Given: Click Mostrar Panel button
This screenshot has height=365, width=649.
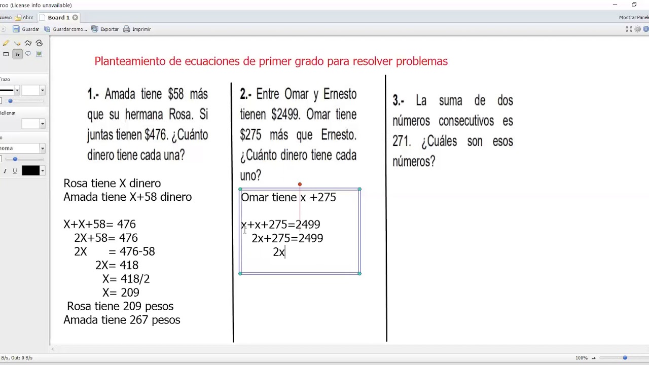Looking at the screenshot, I should [x=634, y=17].
